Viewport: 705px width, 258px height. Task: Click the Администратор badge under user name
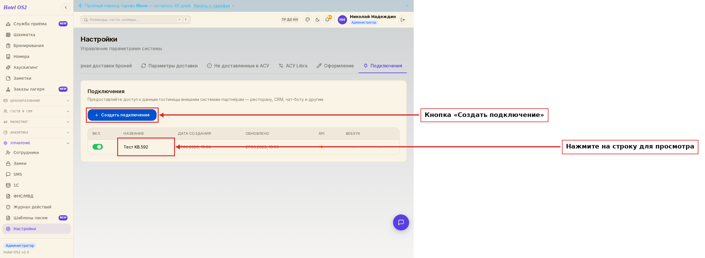pos(364,22)
